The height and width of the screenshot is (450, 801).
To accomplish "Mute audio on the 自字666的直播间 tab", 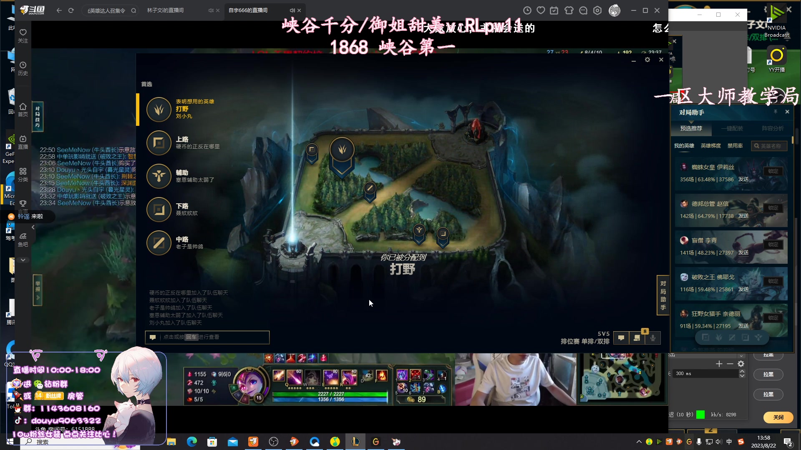I will [x=292, y=10].
